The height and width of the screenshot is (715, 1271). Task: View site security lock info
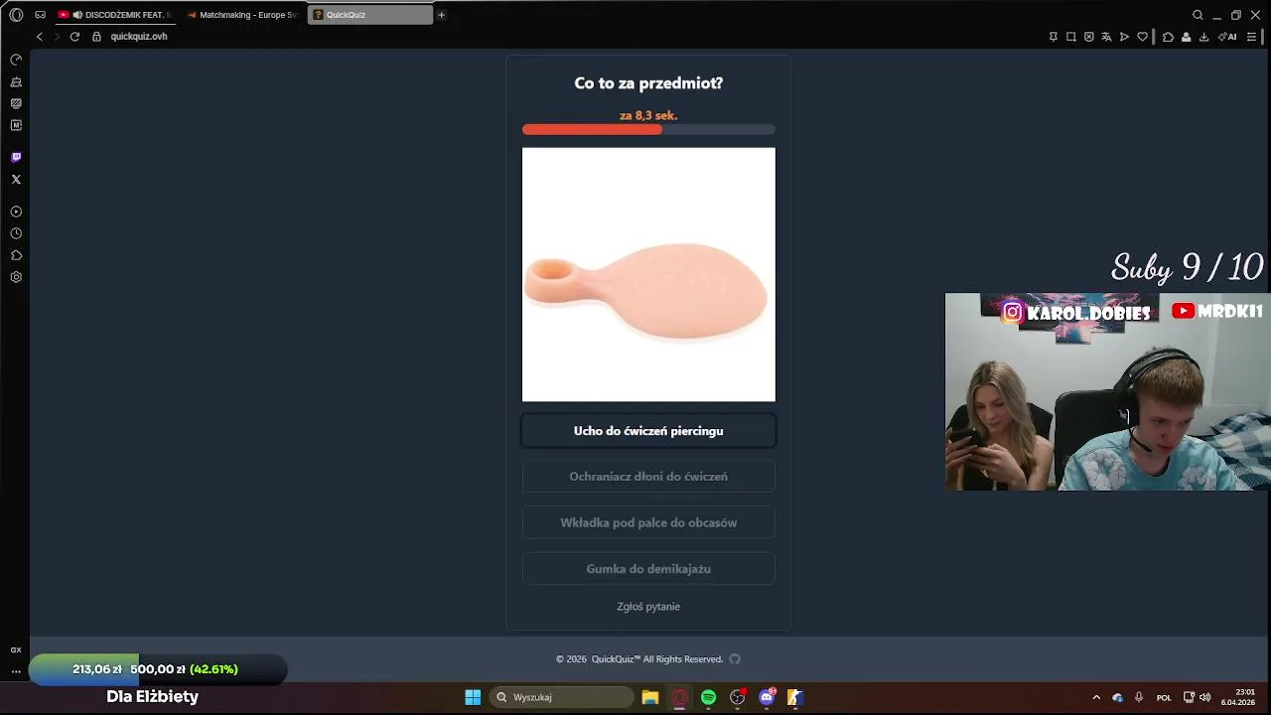[96, 37]
